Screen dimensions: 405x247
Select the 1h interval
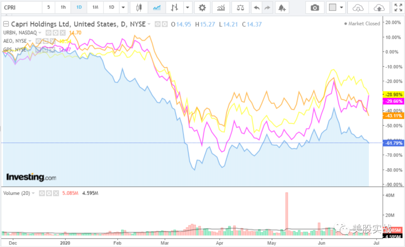click(63, 7)
